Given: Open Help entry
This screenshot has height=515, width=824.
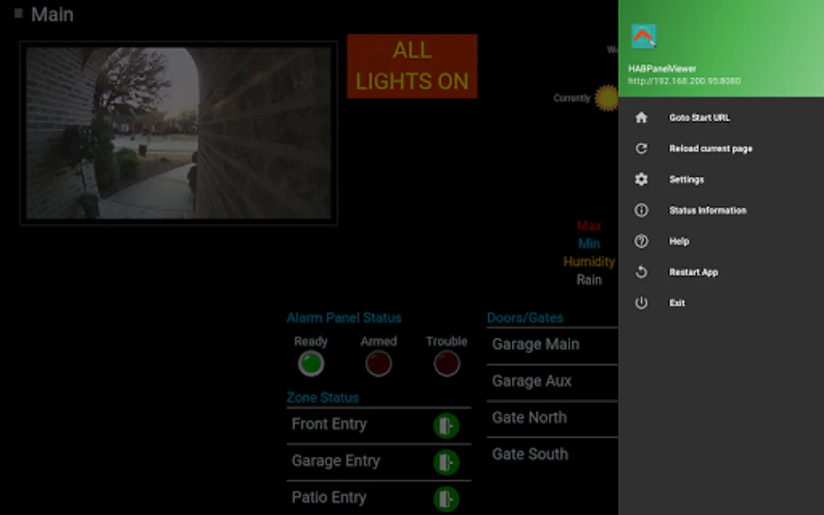Looking at the screenshot, I should click(x=721, y=241).
